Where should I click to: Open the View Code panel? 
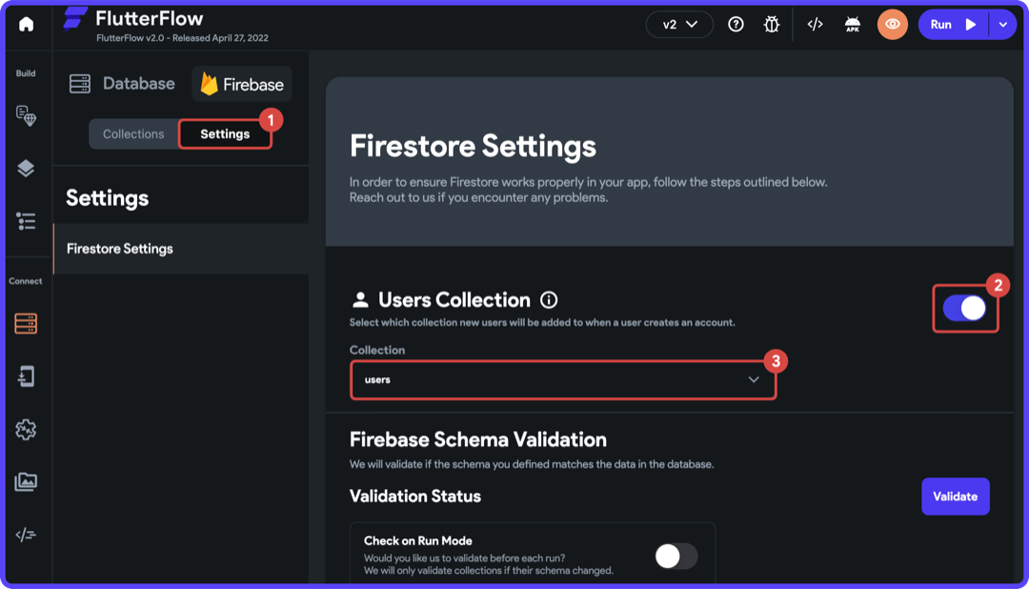[815, 24]
